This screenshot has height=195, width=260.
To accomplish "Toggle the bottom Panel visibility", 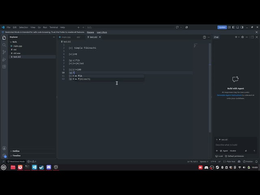I will (x=238, y=27).
